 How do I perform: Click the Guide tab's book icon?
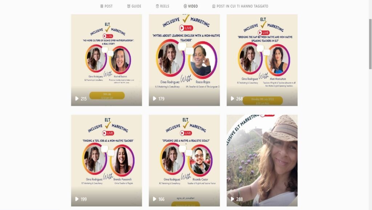click(129, 6)
